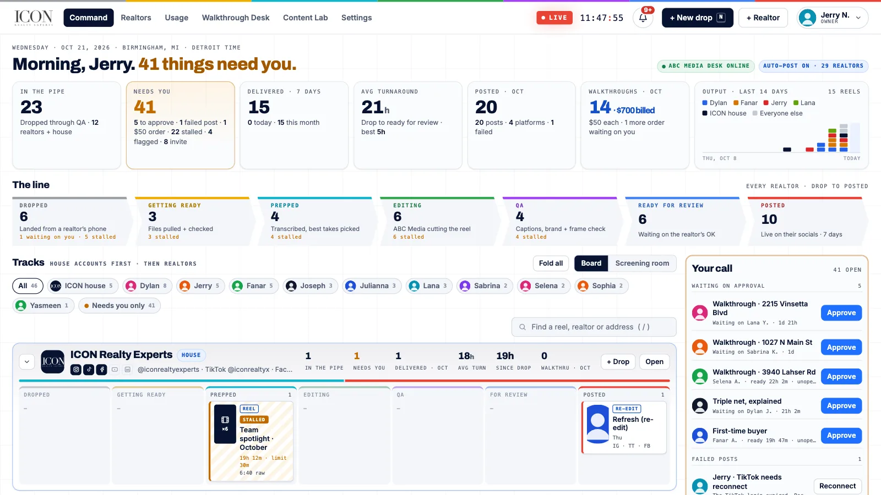Screen dimensions: 881x495
Task: Click the LinkedIn icon for ICON Realty Experts
Action: click(127, 370)
